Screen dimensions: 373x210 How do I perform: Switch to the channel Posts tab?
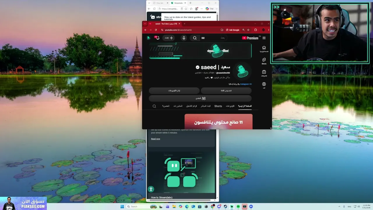[178, 106]
